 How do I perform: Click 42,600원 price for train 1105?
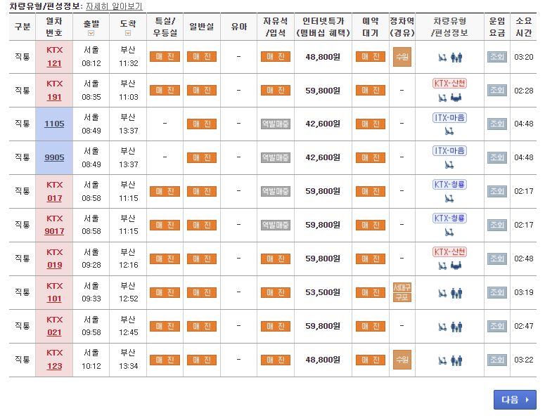[323, 124]
